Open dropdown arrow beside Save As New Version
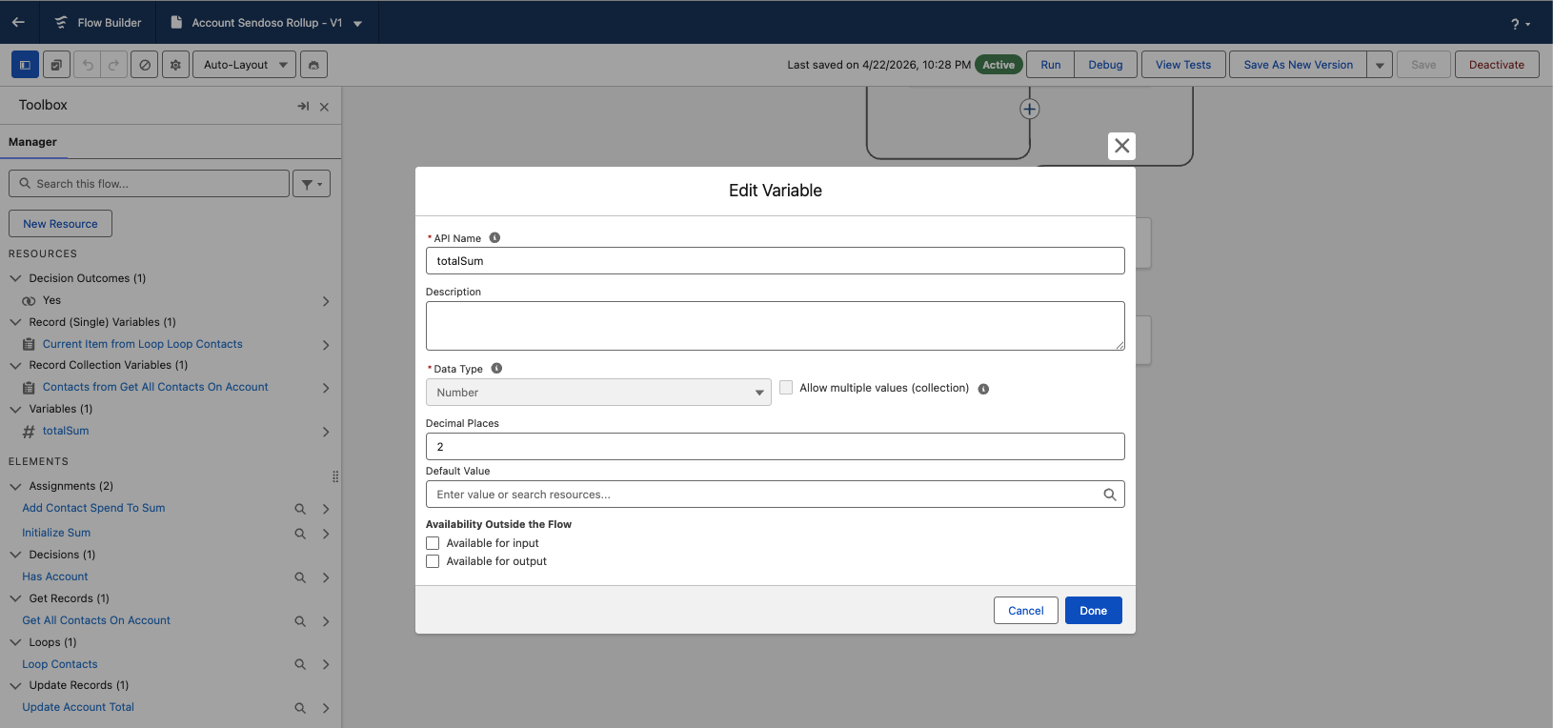The width and height of the screenshot is (1553, 728). click(x=1380, y=65)
